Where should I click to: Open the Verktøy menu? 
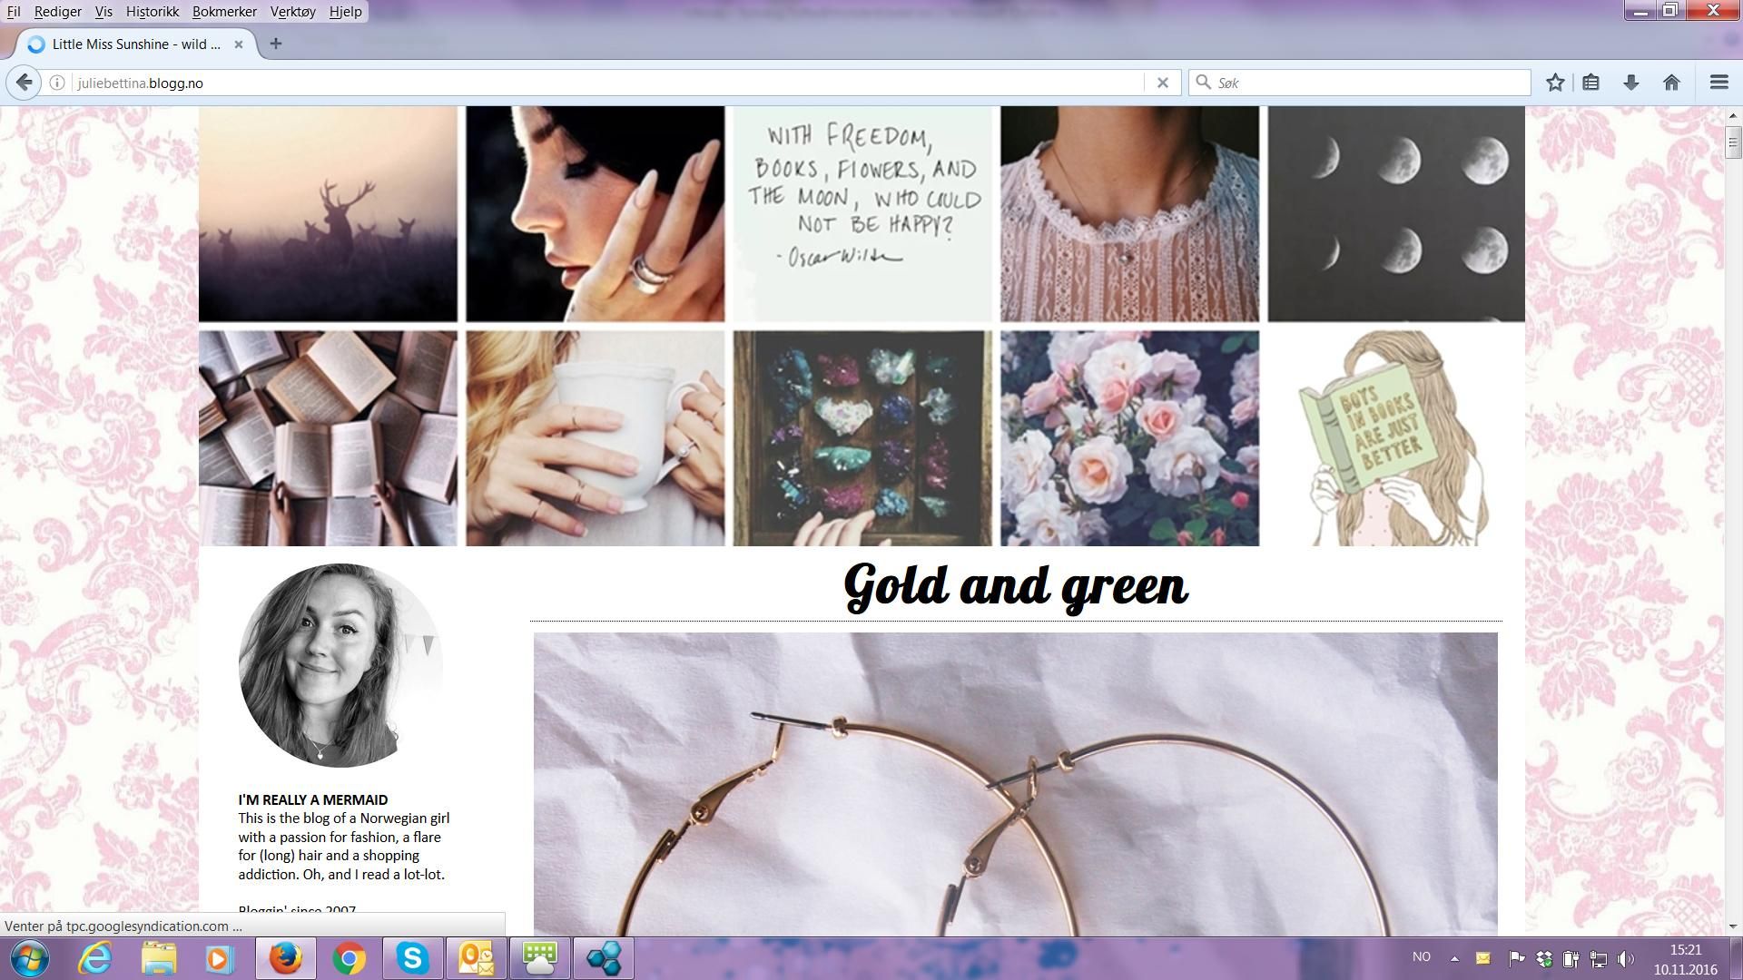click(x=292, y=12)
